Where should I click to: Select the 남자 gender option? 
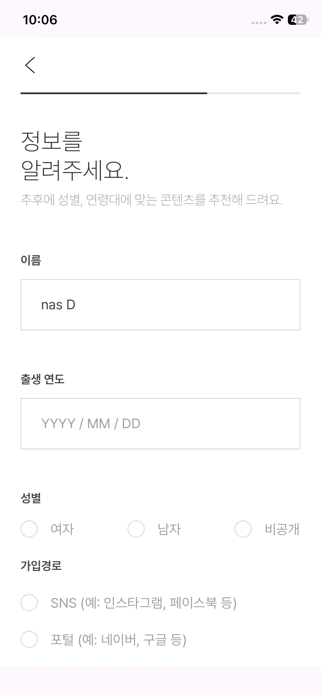(136, 529)
